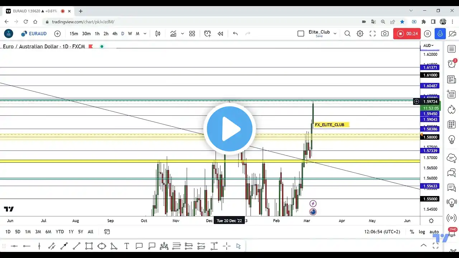Toggle log scale mode
This screenshot has height=258, width=459.
(422, 232)
